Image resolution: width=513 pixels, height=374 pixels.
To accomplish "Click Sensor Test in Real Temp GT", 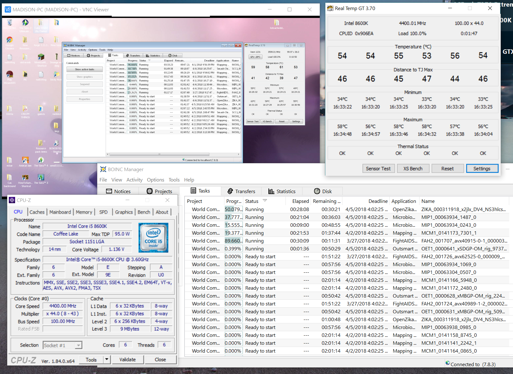I will coord(378,168).
